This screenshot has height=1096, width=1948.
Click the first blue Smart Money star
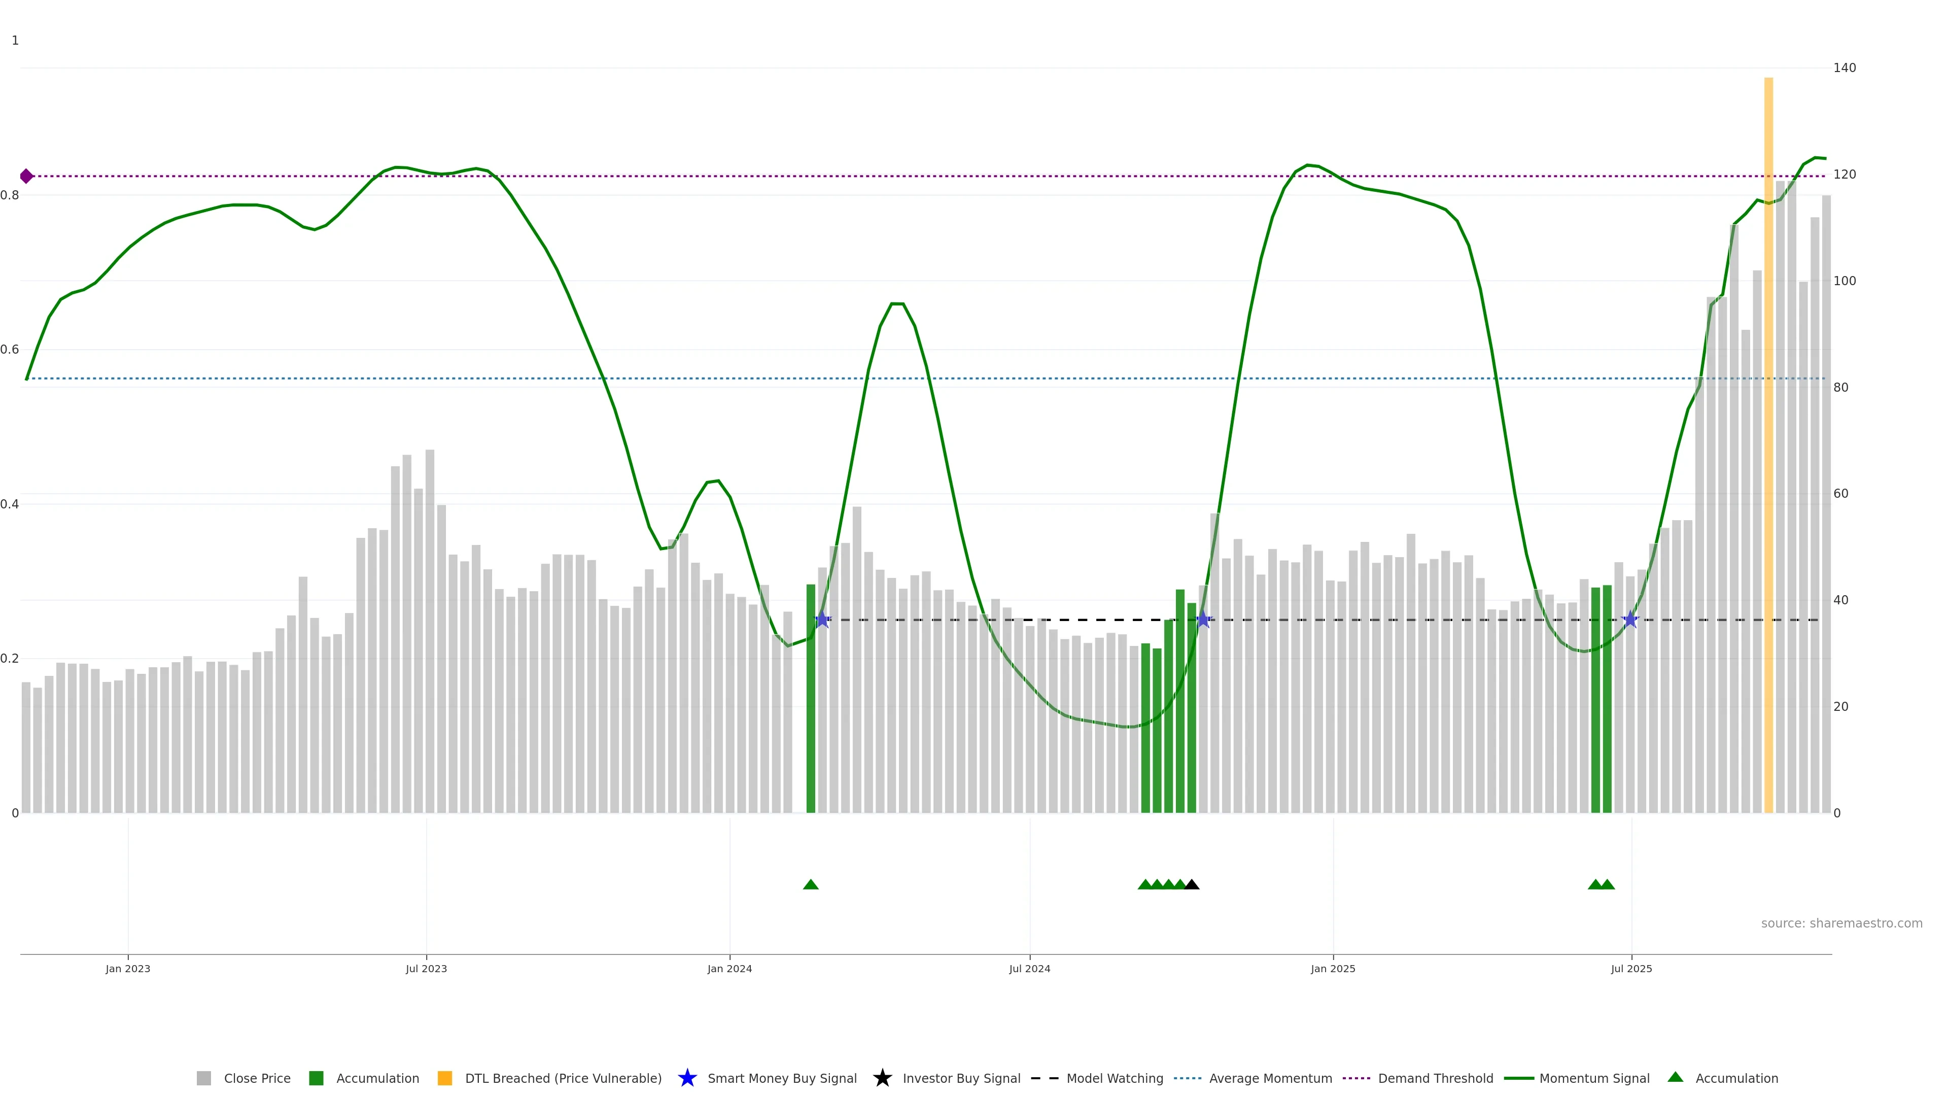pyautogui.click(x=823, y=620)
